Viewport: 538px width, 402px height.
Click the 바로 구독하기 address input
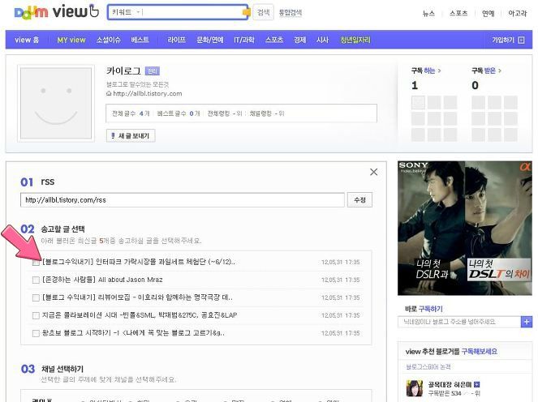pos(459,322)
